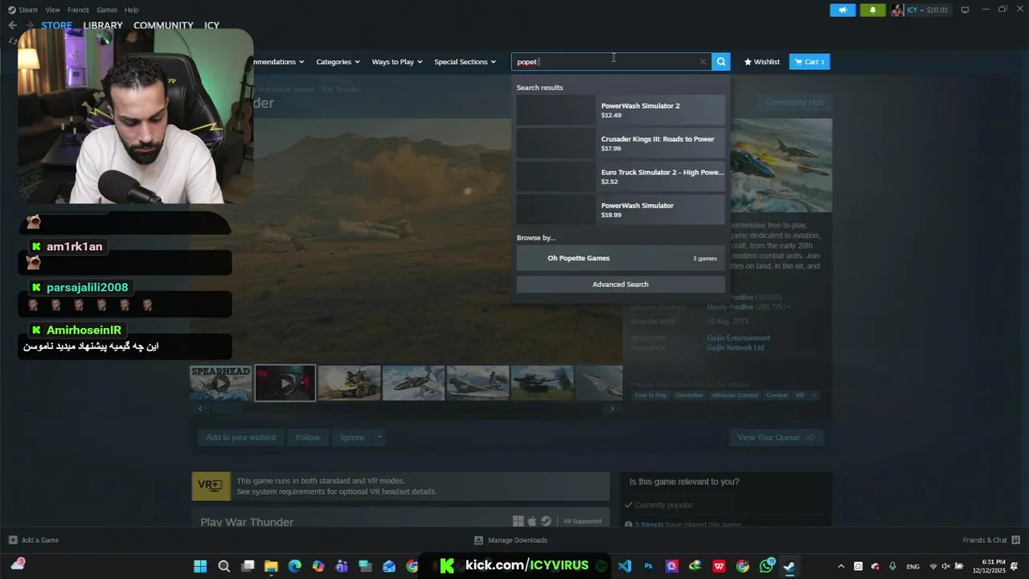Click the Simulation tag
Viewport: 1029px width, 579px height.
click(689, 395)
